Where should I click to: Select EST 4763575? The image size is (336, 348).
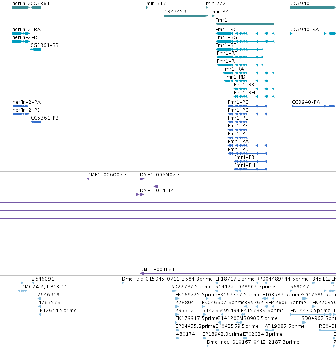(40, 307)
